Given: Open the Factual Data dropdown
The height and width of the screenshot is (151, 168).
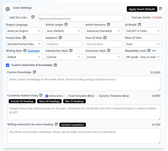Looking at the screenshot, I should point(24,44).
